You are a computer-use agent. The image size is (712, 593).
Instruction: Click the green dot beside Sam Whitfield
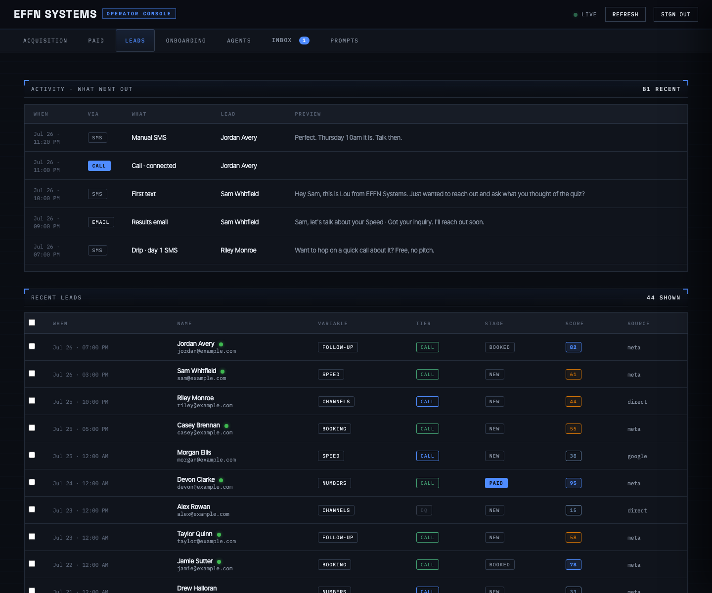222,372
